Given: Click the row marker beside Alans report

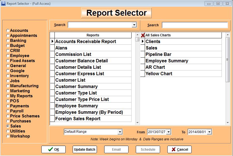Looking at the screenshot, I should (x=52, y=48).
